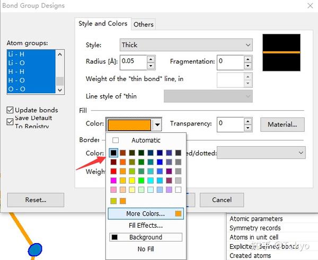Open the Style dropdown showing Thick
This screenshot has height=260, width=318.
click(185, 45)
